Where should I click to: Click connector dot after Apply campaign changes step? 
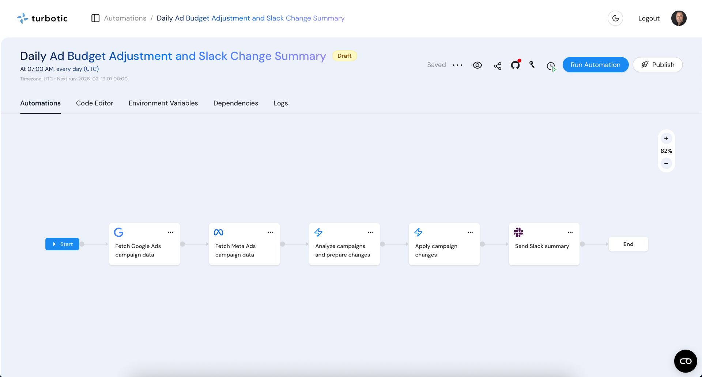point(482,244)
